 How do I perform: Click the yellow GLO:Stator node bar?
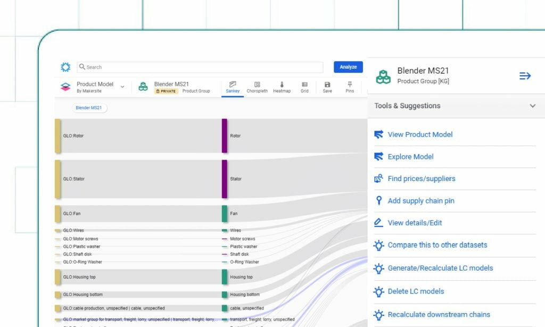click(x=57, y=179)
